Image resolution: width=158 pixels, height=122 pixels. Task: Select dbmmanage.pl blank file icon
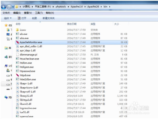click(x=18, y=55)
